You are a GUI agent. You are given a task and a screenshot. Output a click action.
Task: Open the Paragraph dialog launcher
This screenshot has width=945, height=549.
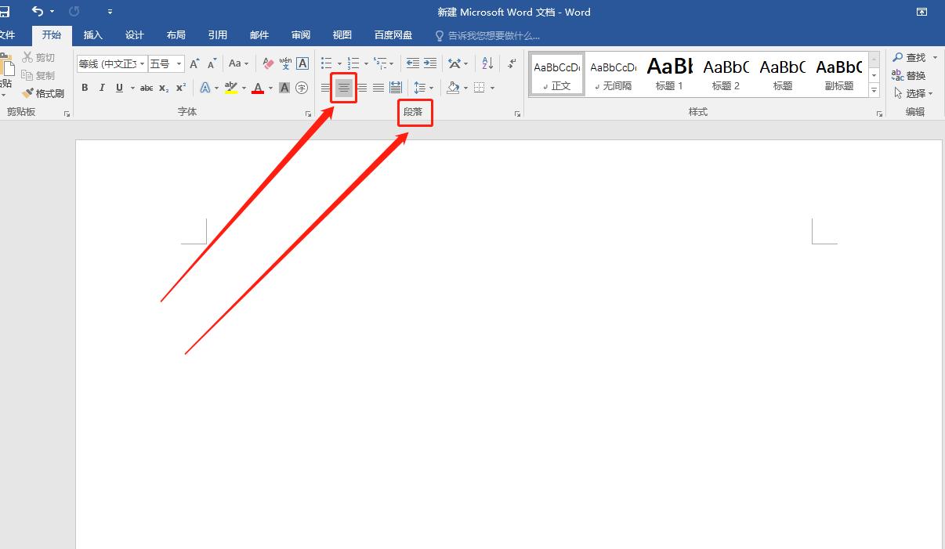(517, 114)
